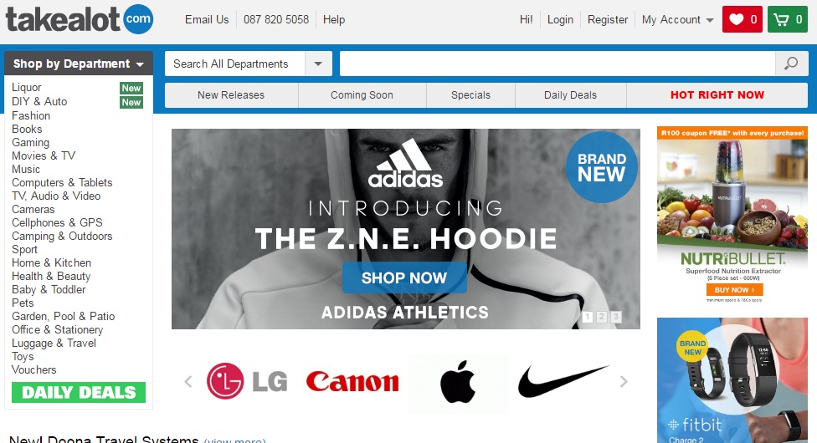This screenshot has width=817, height=443.
Task: Open the wishlist heart icon
Action: 742,20
